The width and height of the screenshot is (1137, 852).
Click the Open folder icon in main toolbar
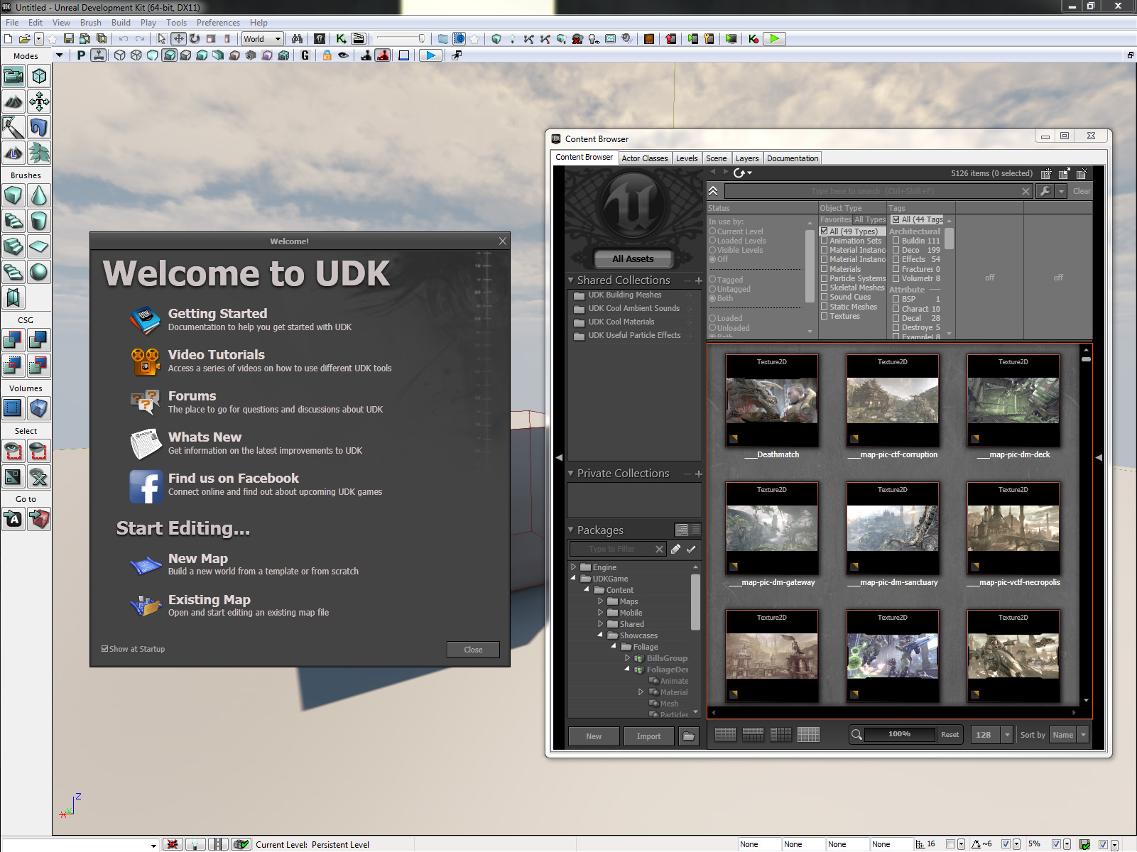24,39
